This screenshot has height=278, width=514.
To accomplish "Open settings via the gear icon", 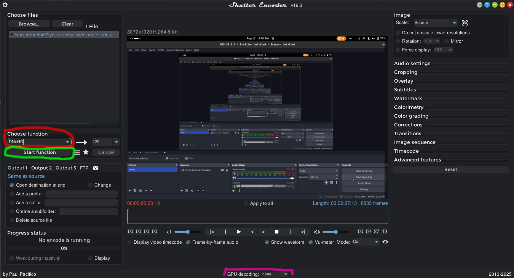I will pos(5,5).
